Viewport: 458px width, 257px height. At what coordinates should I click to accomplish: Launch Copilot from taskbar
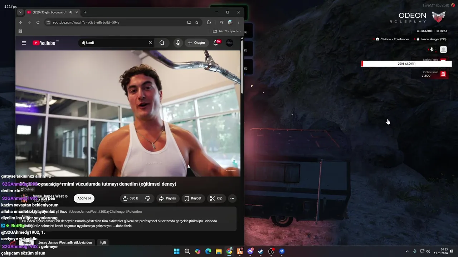click(x=198, y=251)
